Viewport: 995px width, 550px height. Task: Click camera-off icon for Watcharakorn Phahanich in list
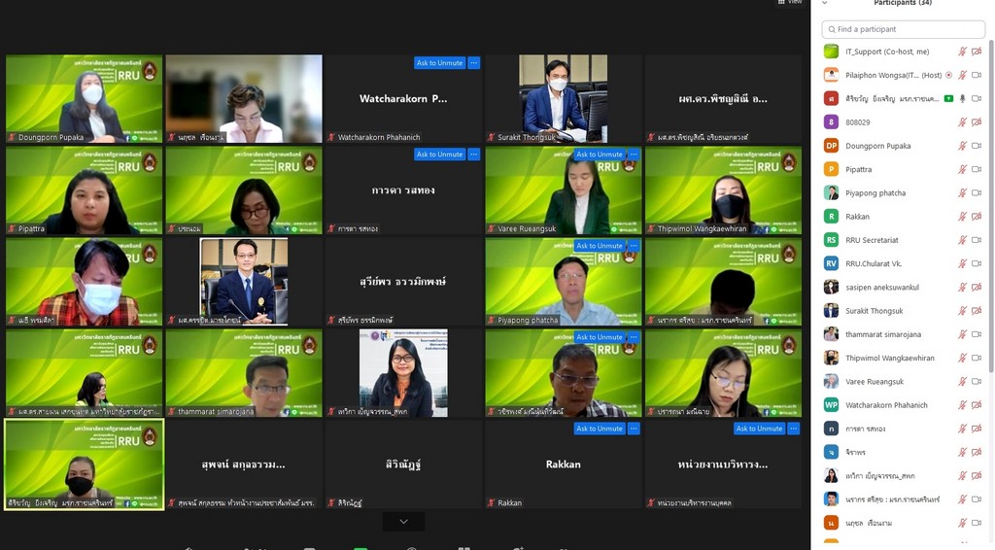(977, 405)
